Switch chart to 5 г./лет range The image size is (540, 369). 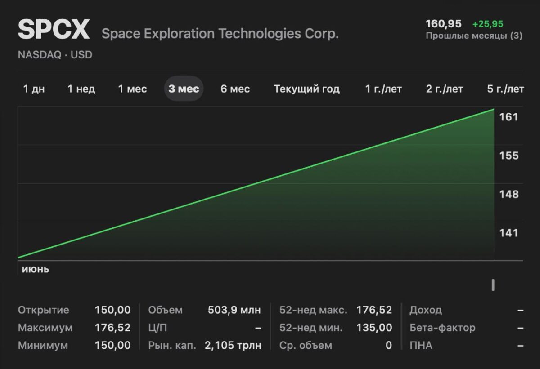(x=506, y=89)
